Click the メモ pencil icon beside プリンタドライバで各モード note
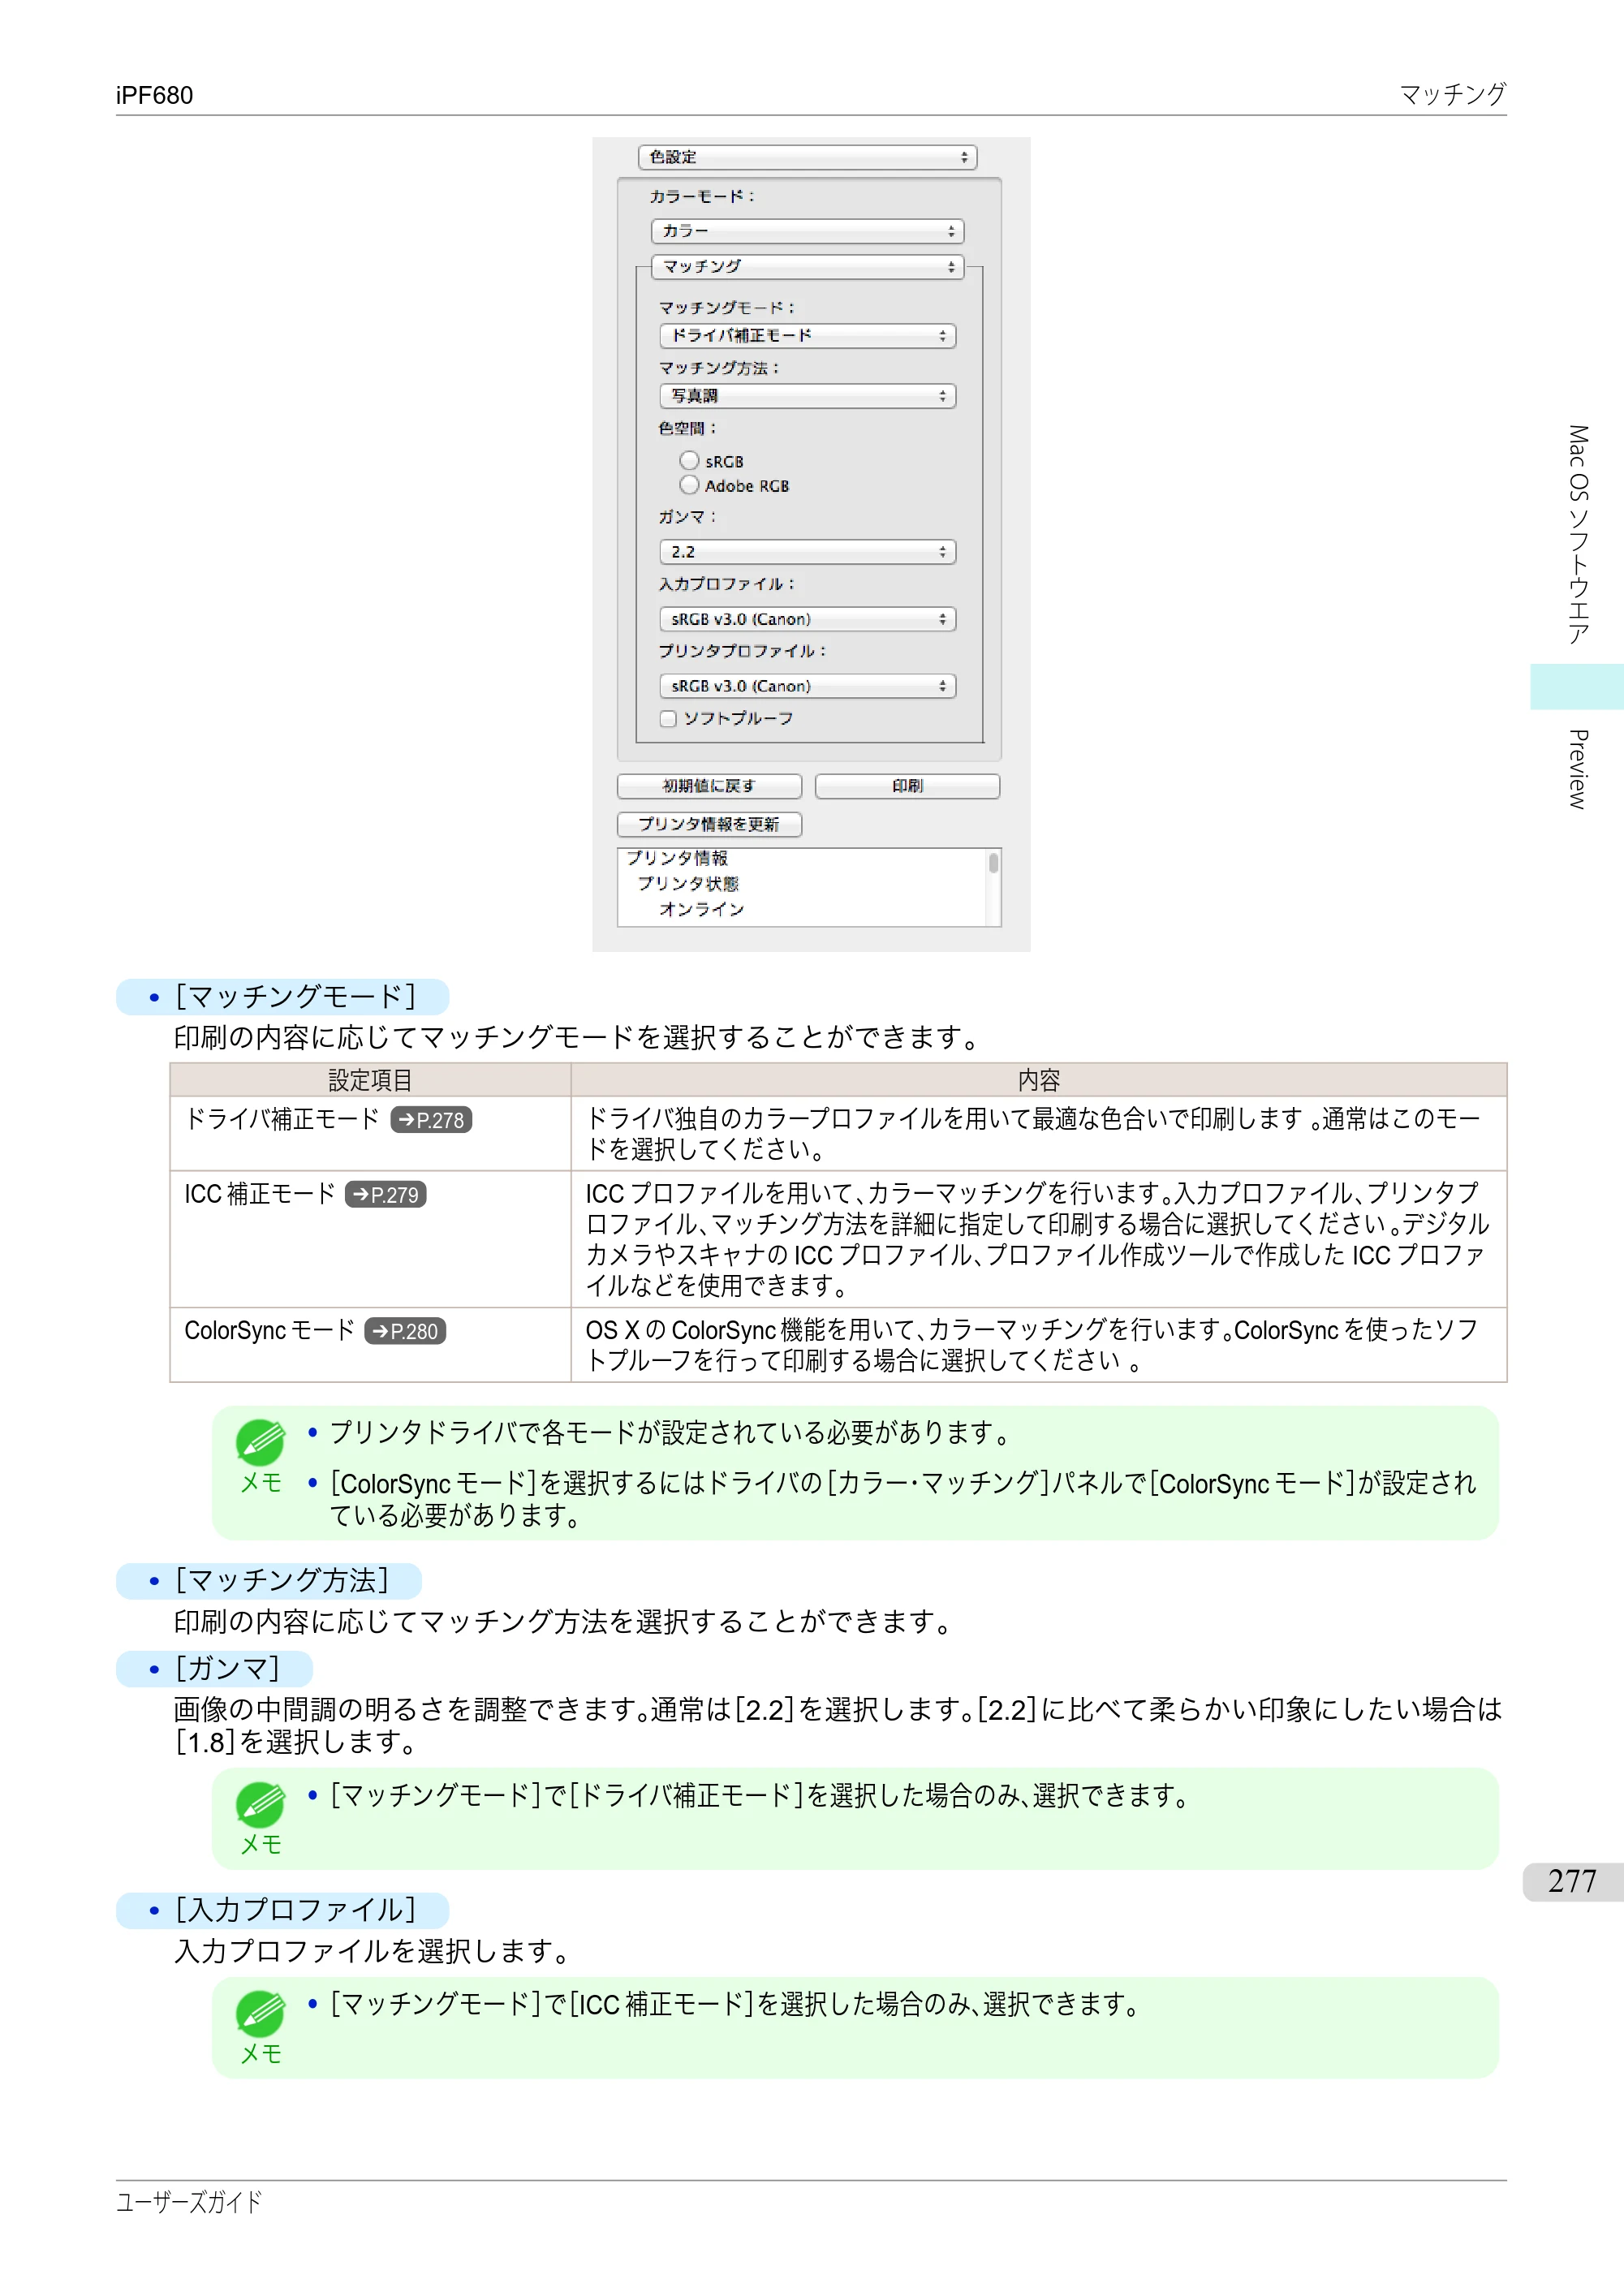 tap(261, 1442)
